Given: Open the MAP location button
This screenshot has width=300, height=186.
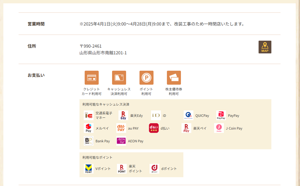Looking at the screenshot, I should point(265,47).
